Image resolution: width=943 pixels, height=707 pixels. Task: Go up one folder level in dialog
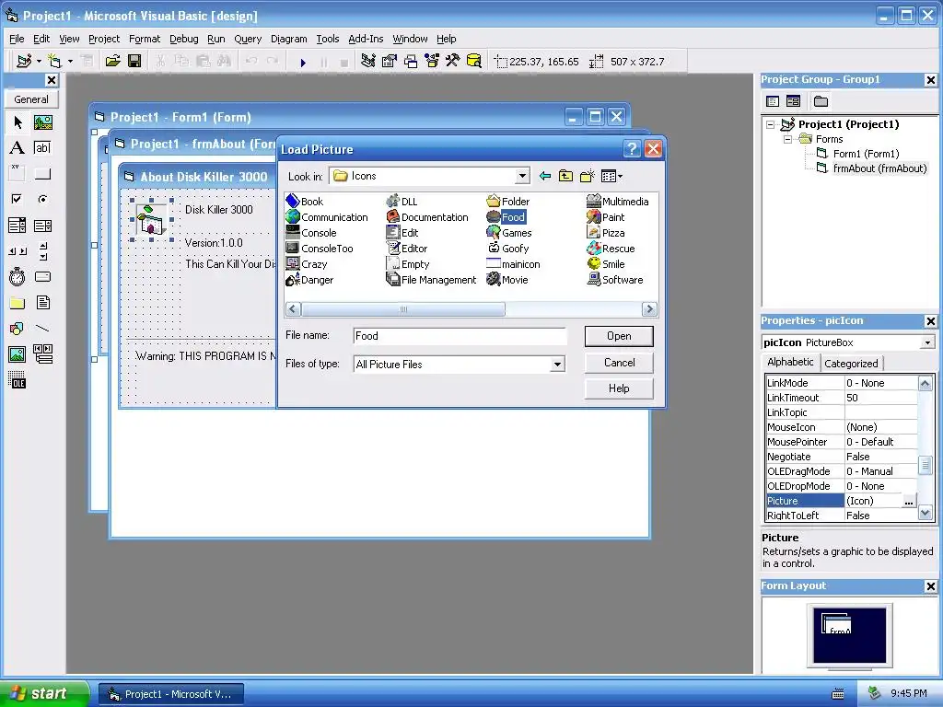coord(566,176)
